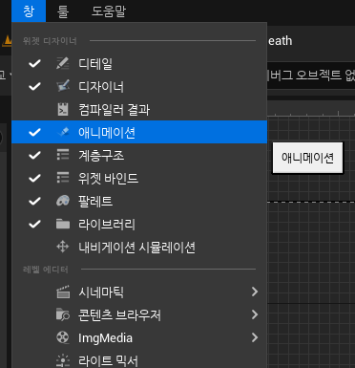Click the 팔레트 paint palette icon
This screenshot has height=368, width=355.
pos(63,201)
